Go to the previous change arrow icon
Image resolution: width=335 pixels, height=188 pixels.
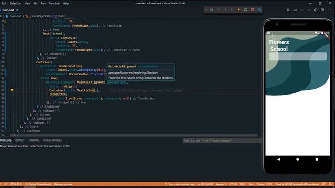[302, 10]
